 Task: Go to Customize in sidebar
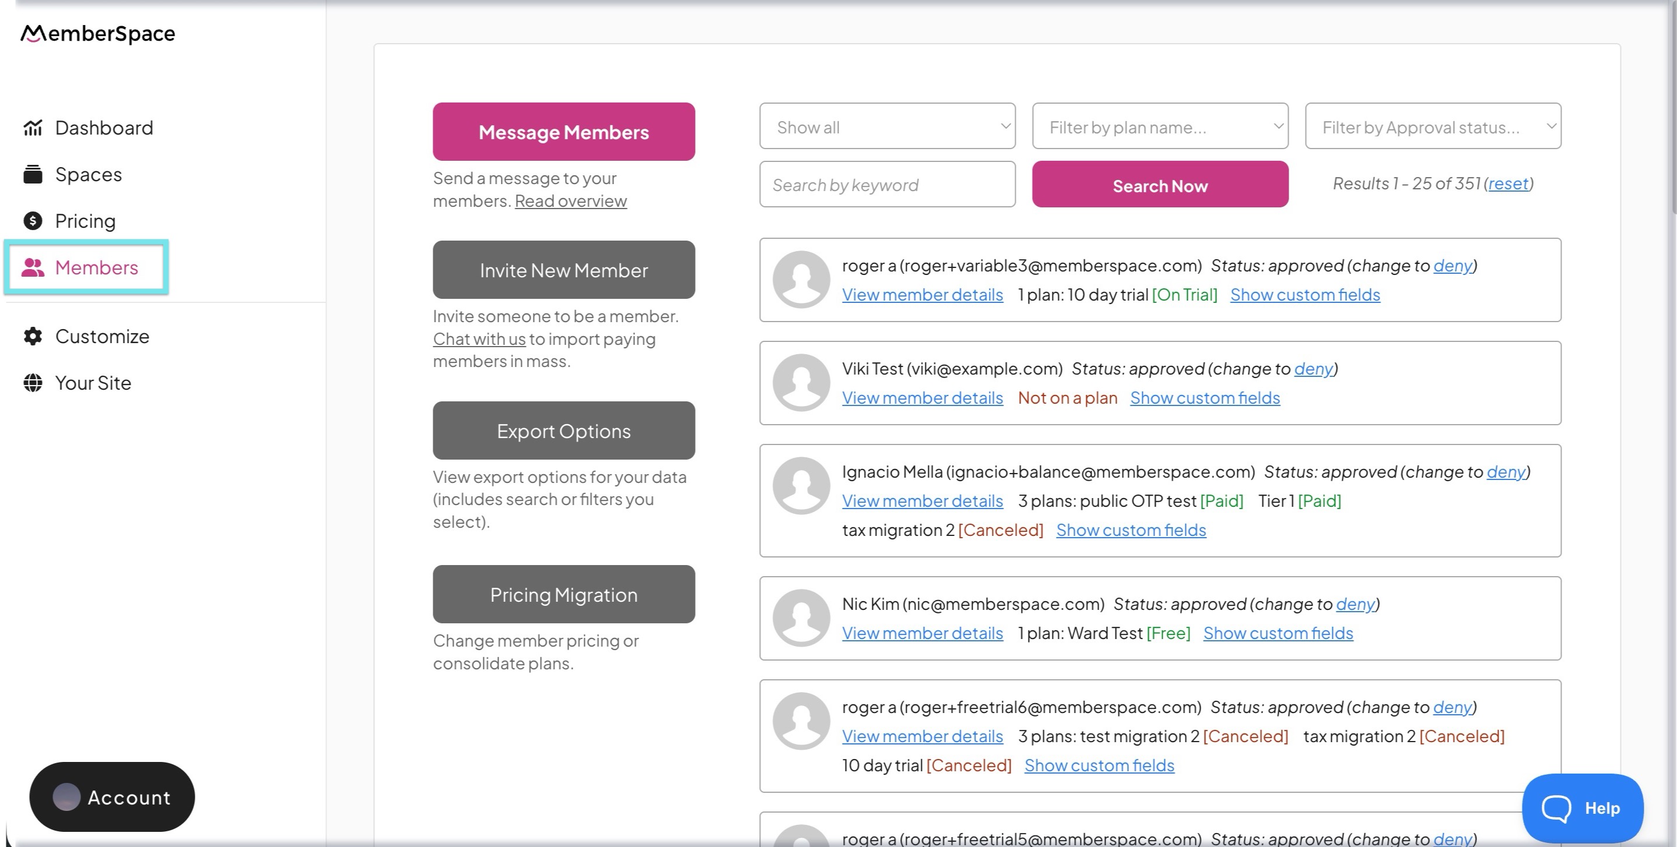pyautogui.click(x=102, y=336)
